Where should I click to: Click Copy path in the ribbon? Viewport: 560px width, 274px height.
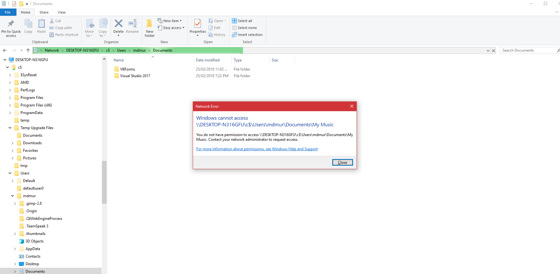click(61, 28)
